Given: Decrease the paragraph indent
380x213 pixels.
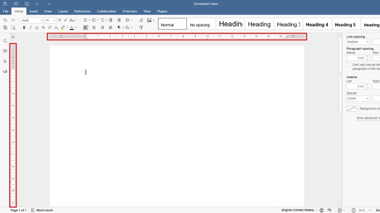Looking at the screenshot, I should pyautogui.click(x=111, y=20).
